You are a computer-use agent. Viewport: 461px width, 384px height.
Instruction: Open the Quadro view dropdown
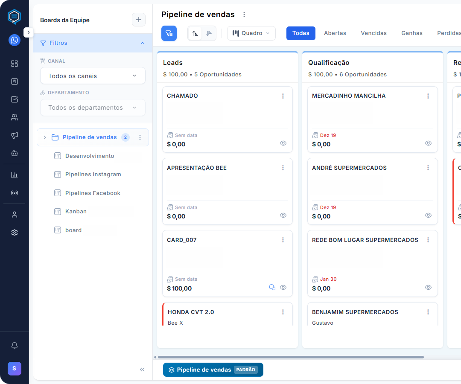tap(251, 33)
